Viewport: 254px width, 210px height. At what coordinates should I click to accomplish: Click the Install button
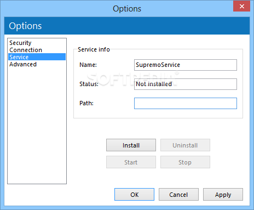[x=131, y=145]
